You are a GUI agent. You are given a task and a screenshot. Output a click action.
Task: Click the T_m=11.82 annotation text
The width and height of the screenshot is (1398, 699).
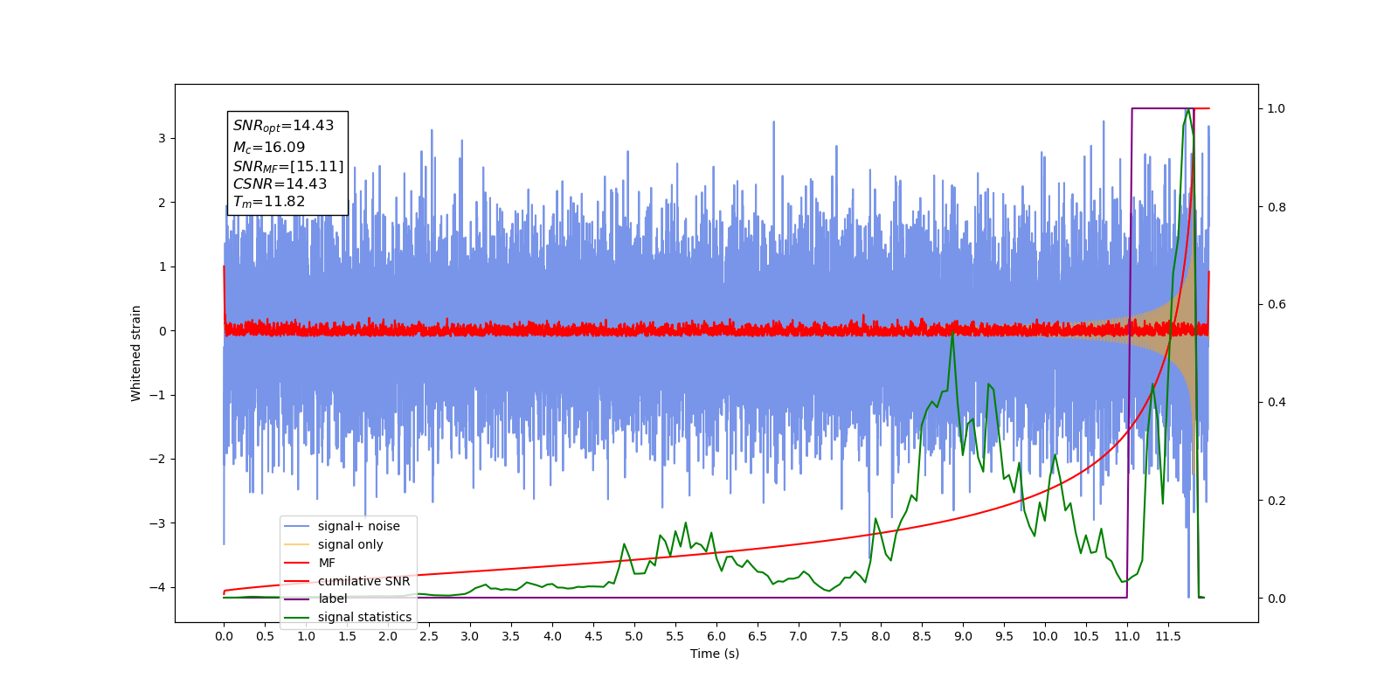click(269, 202)
